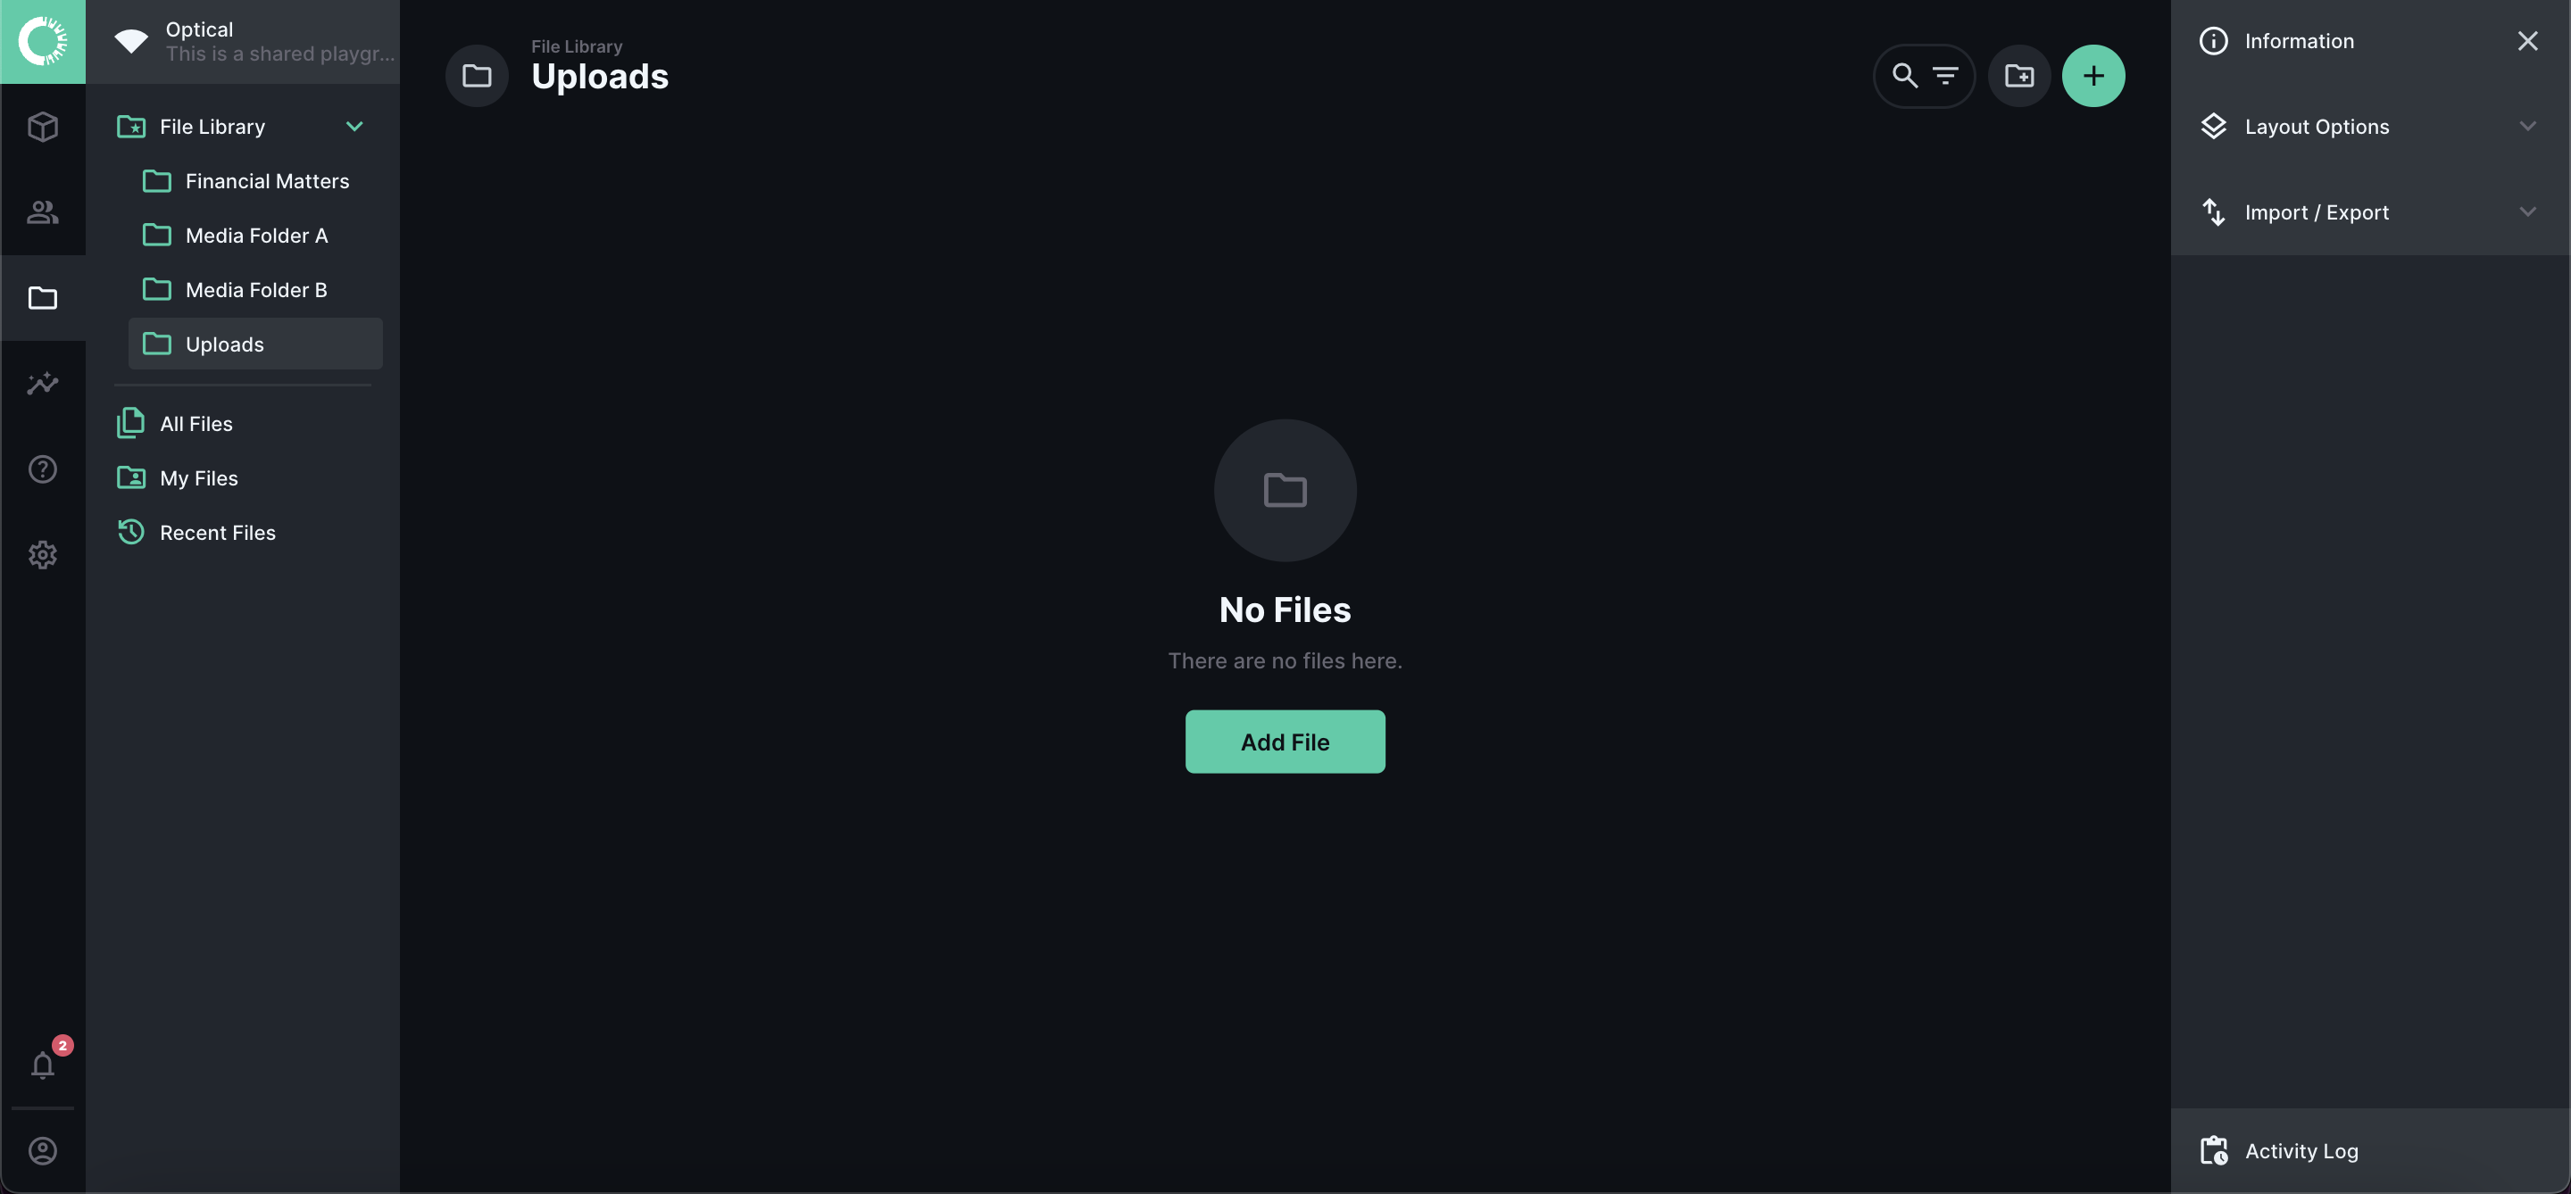Click the Layout Options icon
Screen dimensions: 2571x1194
click(2214, 127)
